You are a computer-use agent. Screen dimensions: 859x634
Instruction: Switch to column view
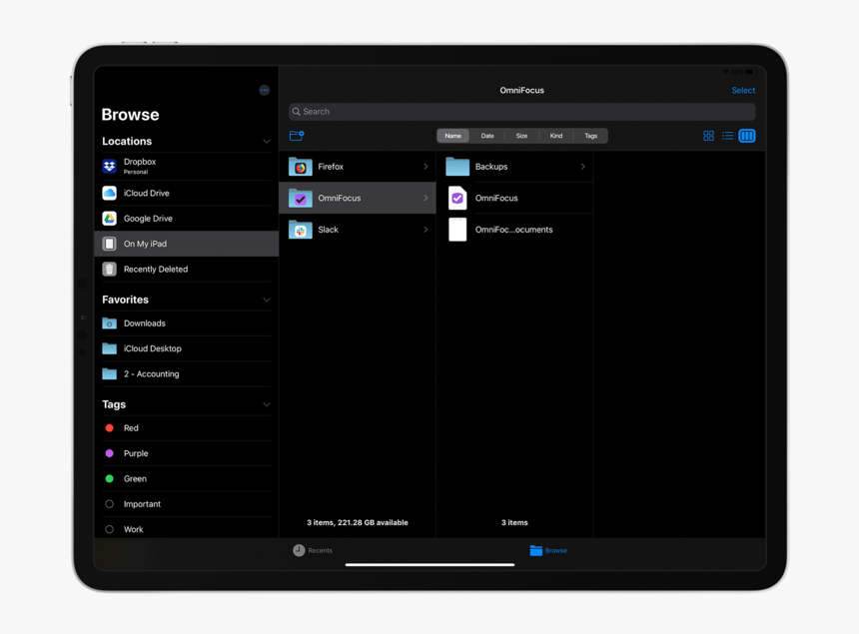pyautogui.click(x=747, y=136)
